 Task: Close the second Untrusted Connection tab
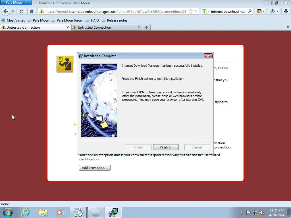click(139, 27)
